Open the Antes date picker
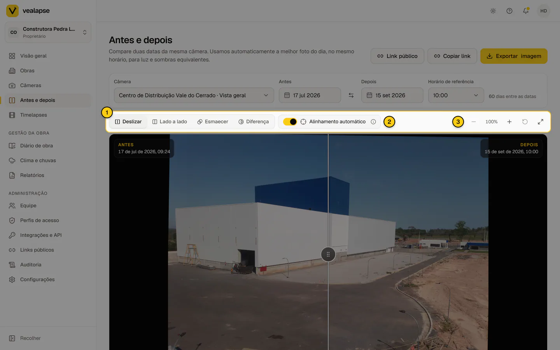 click(310, 95)
